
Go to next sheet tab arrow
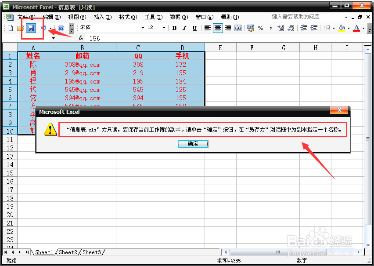(20, 252)
